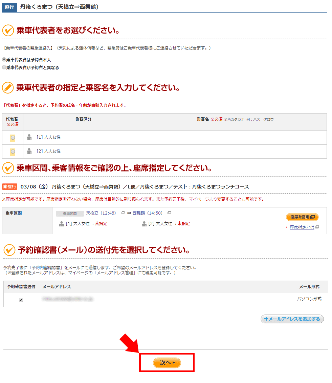Screen dimensions: 332x383
Task: Click the person icon beside [2] 大人女性 in table
Action: [29, 151]
